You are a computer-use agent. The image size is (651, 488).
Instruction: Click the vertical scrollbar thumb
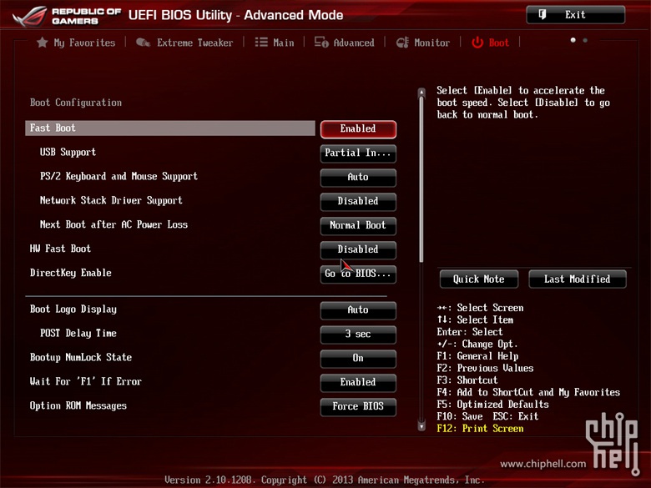pyautogui.click(x=421, y=179)
